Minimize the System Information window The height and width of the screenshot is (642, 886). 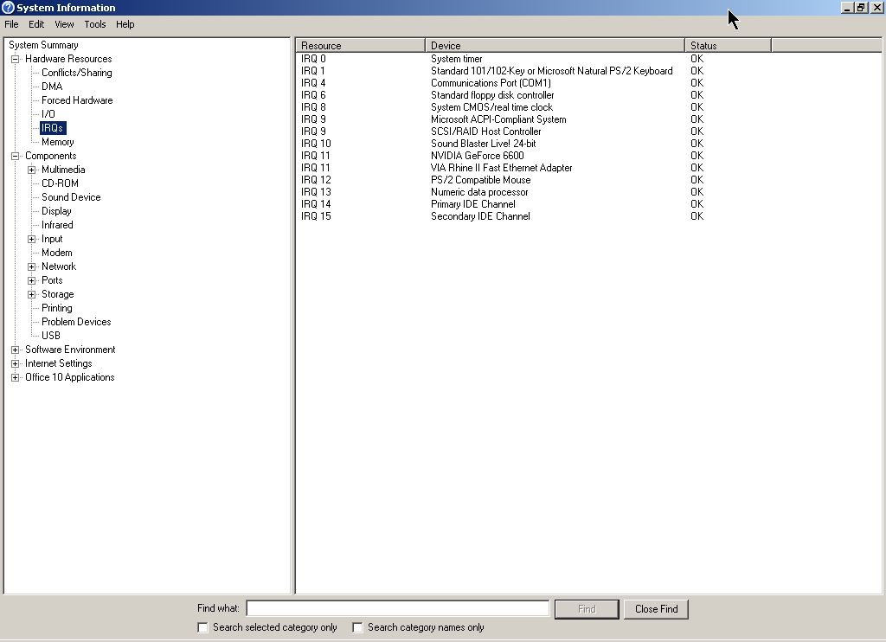847,7
